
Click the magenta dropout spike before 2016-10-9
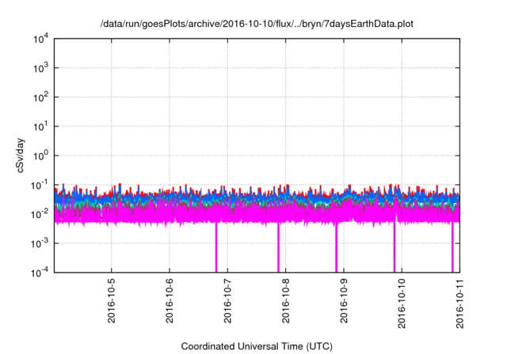point(336,247)
